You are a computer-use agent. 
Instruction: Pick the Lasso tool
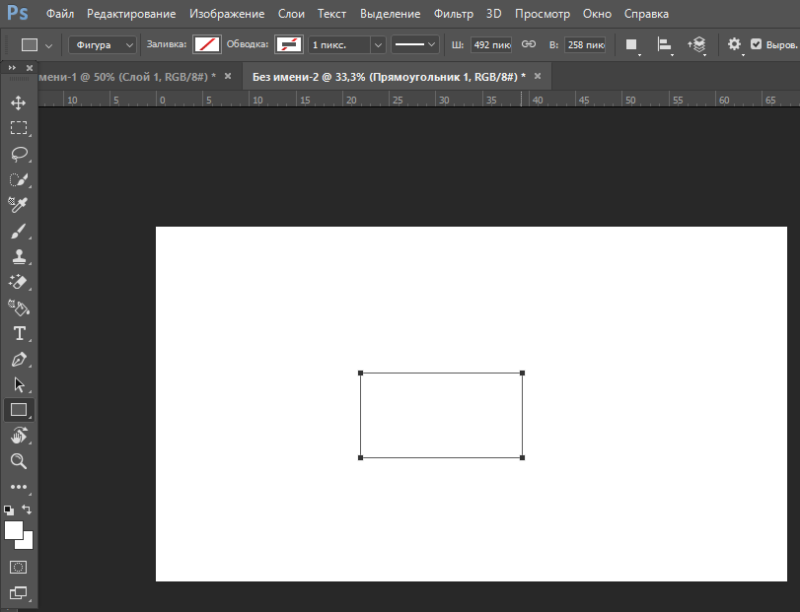click(x=18, y=154)
